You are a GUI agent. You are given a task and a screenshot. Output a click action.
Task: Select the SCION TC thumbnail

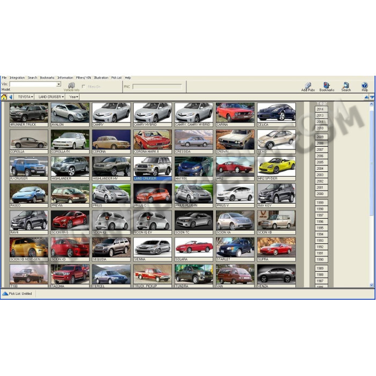(x=194, y=222)
